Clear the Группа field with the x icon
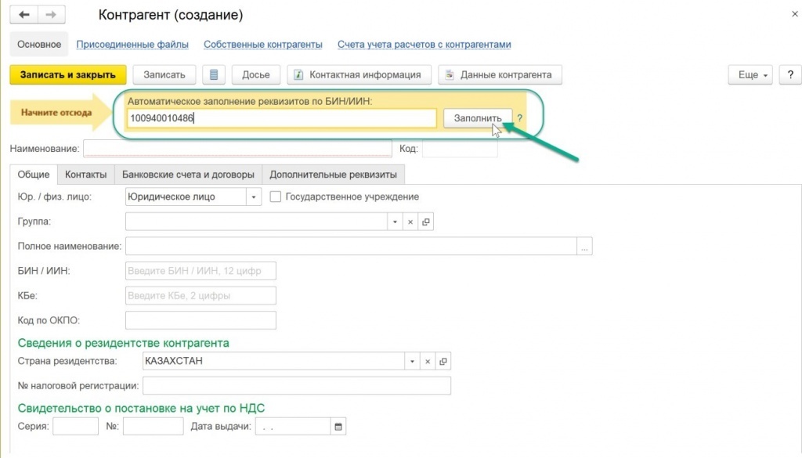This screenshot has height=458, width=802. [x=410, y=222]
